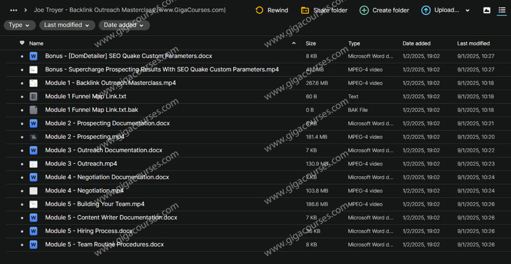Click the Create folder button
The height and width of the screenshot is (264, 511).
[x=384, y=10]
